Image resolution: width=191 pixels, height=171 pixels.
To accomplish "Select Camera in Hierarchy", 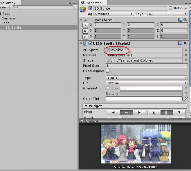I will [8, 18].
